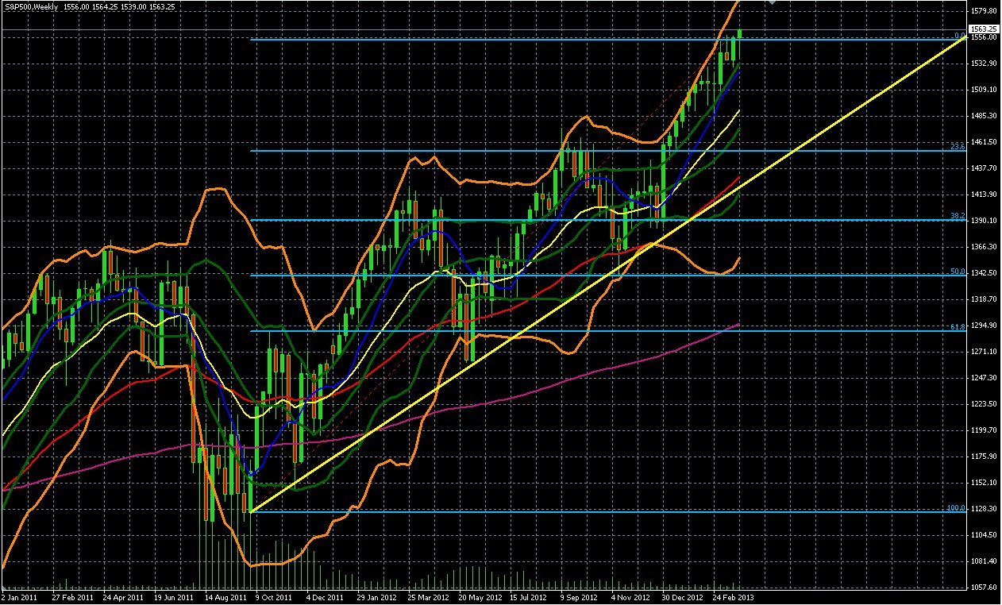The image size is (1002, 605).
Task: Click the 1223.50 price axis label
Action: [985, 404]
